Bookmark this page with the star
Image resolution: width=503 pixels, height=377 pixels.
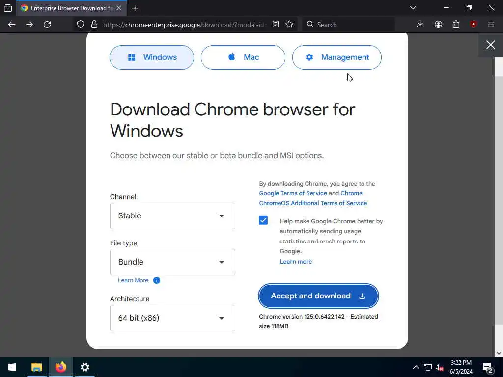[289, 25]
